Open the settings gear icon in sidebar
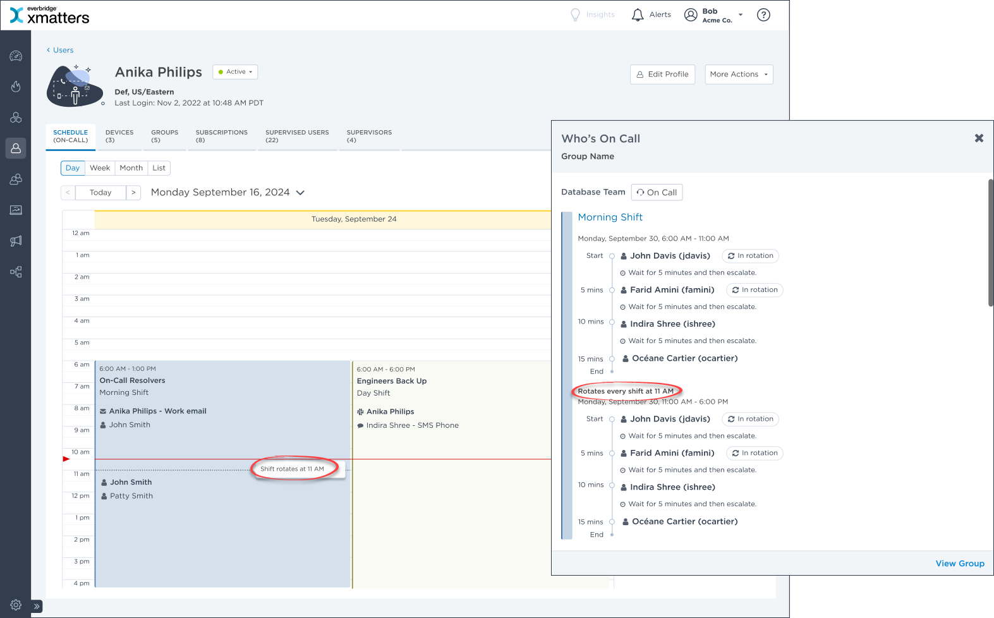Screen dimensions: 994x618 pos(16,605)
